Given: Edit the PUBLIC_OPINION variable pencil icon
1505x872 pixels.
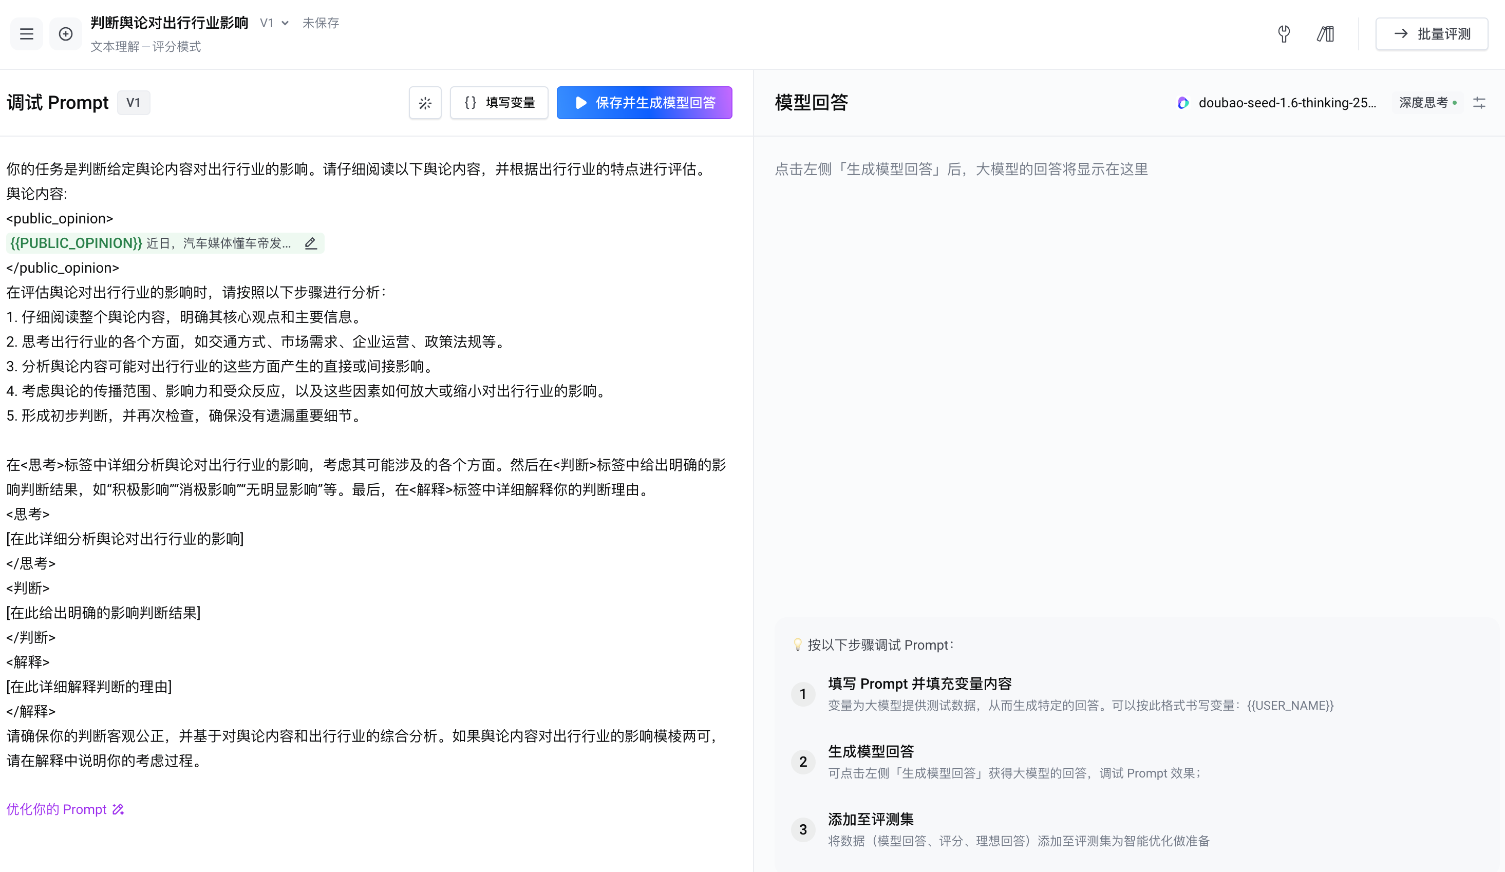Looking at the screenshot, I should point(311,243).
